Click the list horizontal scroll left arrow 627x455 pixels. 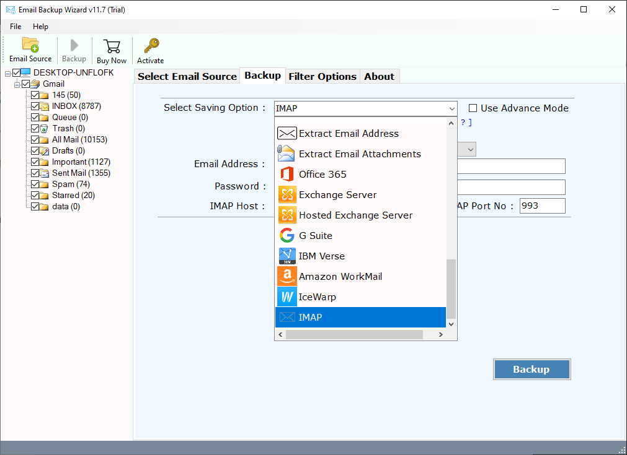click(280, 334)
